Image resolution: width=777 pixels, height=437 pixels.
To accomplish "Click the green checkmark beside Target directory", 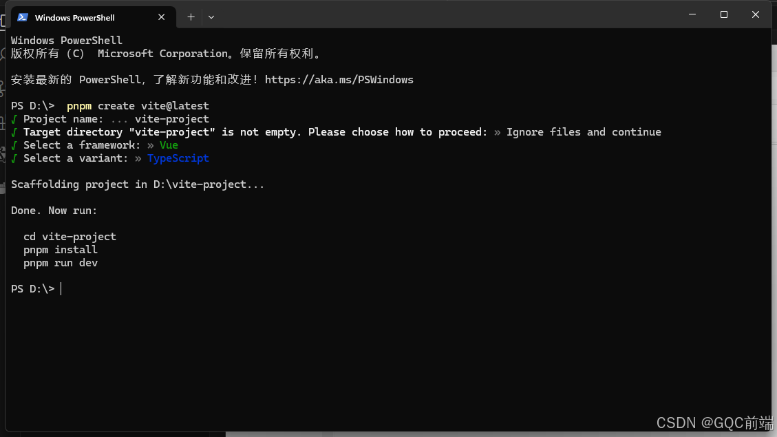I will tap(14, 131).
